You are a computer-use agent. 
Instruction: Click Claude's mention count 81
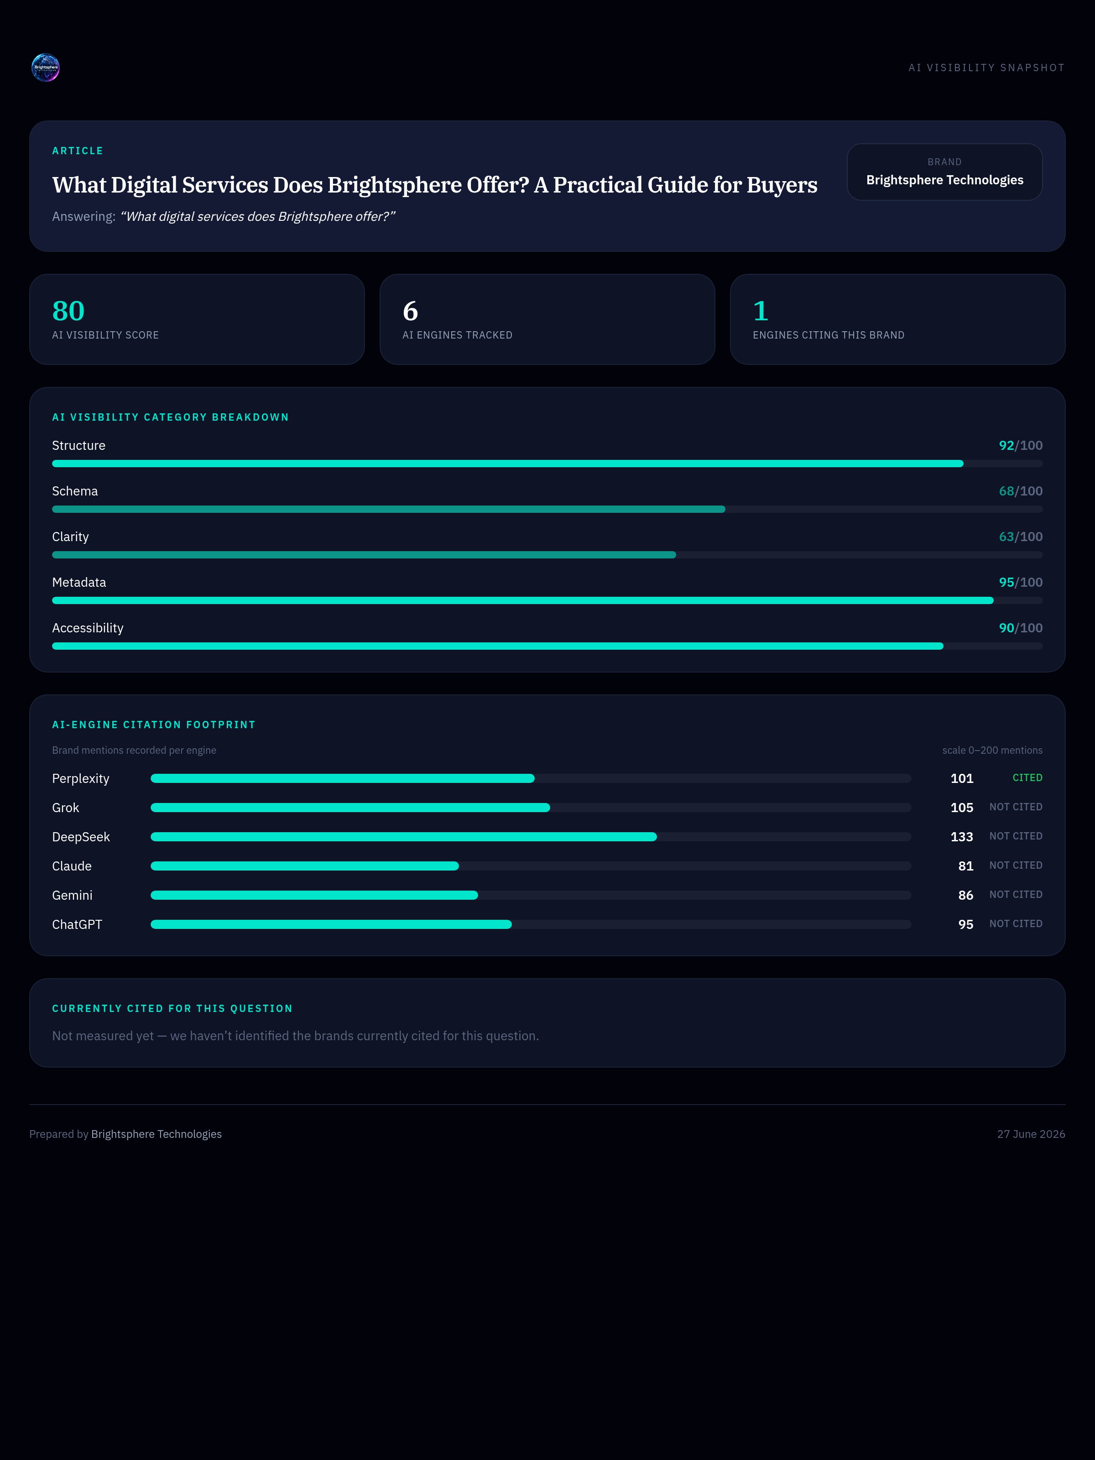[x=965, y=866]
